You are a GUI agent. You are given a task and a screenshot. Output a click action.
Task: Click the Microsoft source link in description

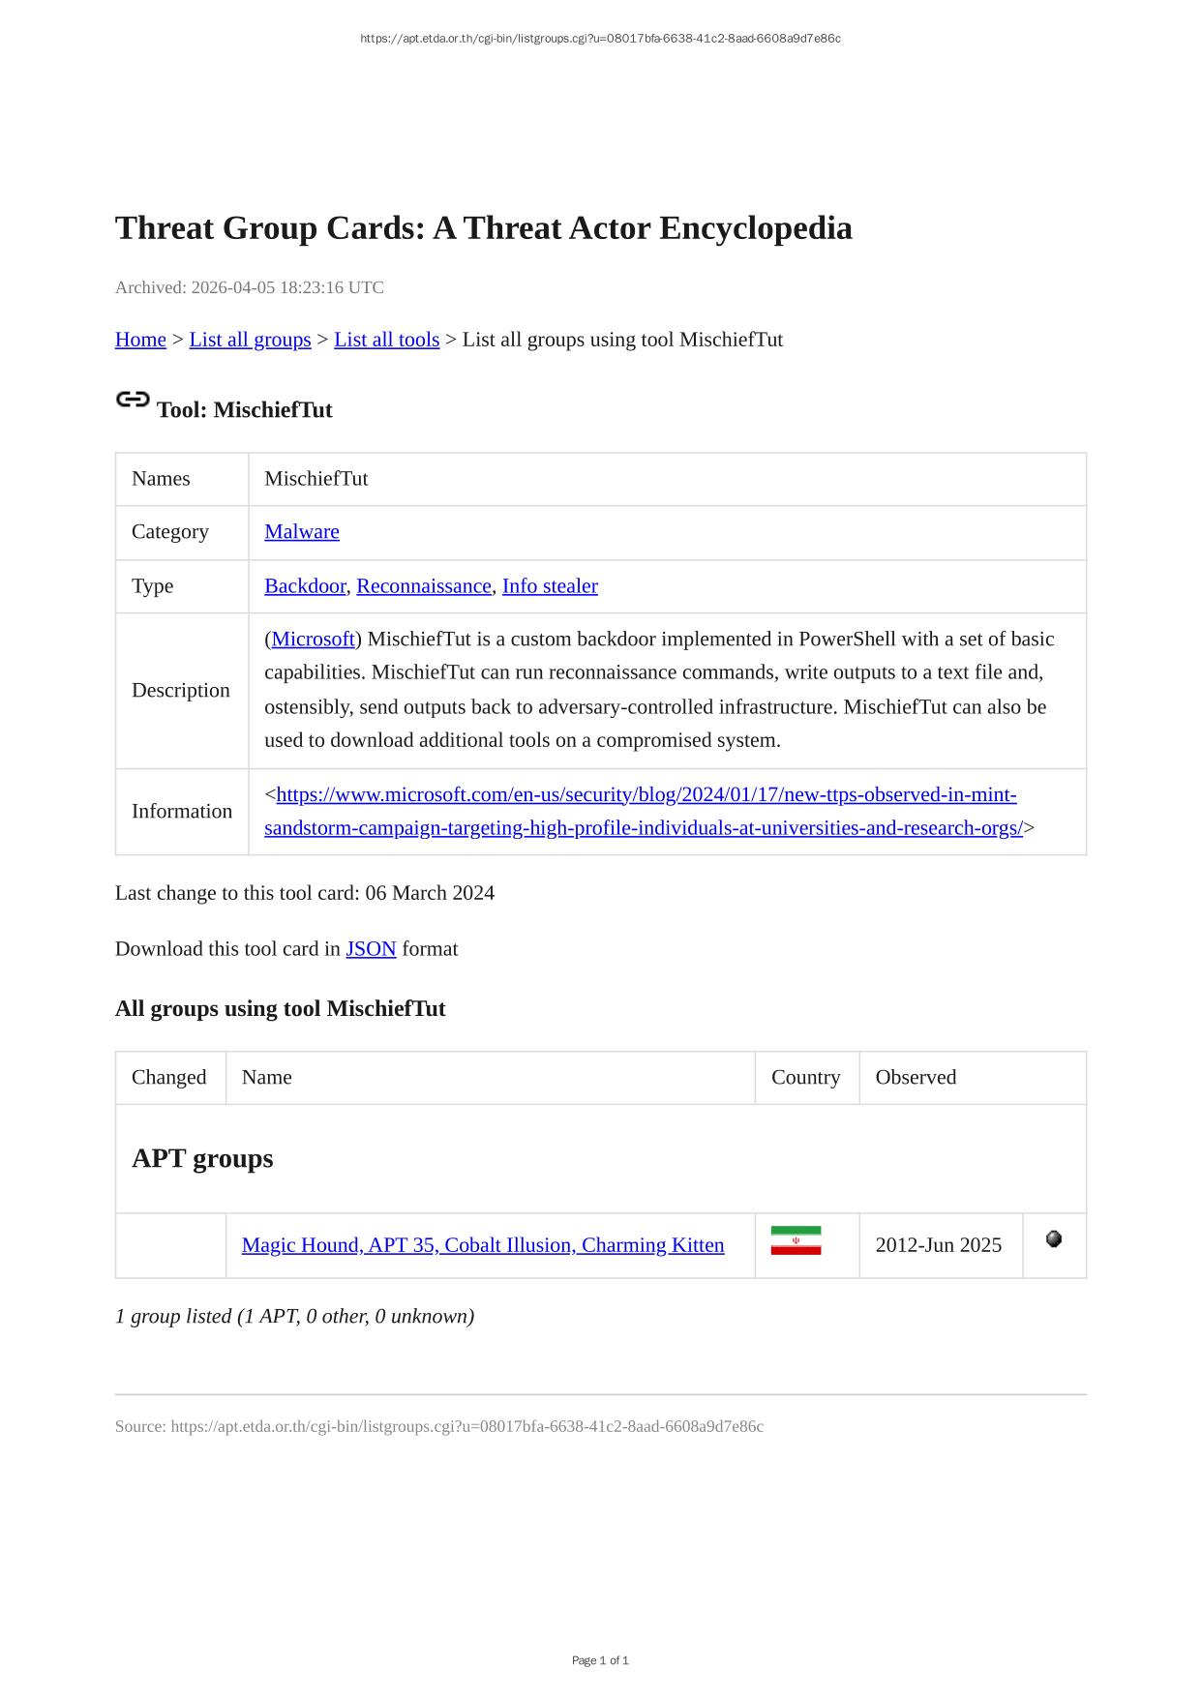coord(314,640)
